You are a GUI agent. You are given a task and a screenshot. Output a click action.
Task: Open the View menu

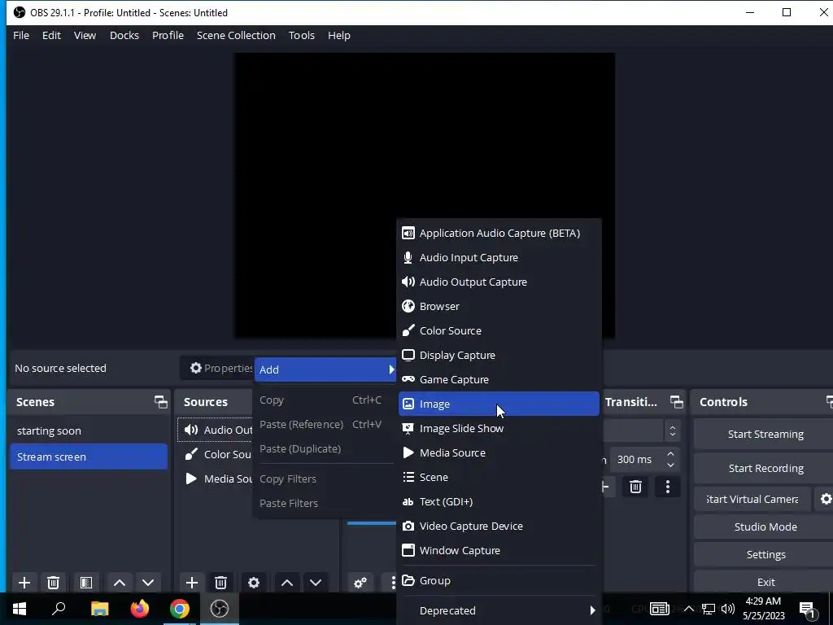(85, 36)
